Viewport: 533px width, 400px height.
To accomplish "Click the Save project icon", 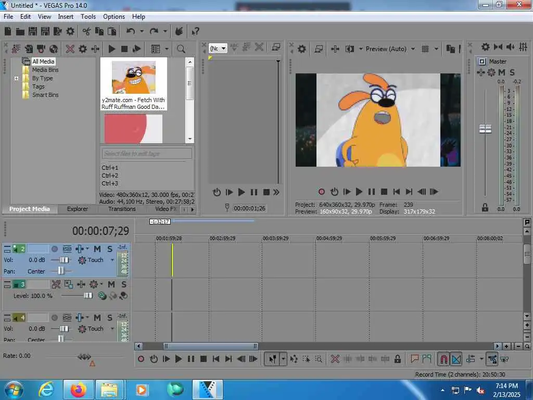I will (x=33, y=32).
